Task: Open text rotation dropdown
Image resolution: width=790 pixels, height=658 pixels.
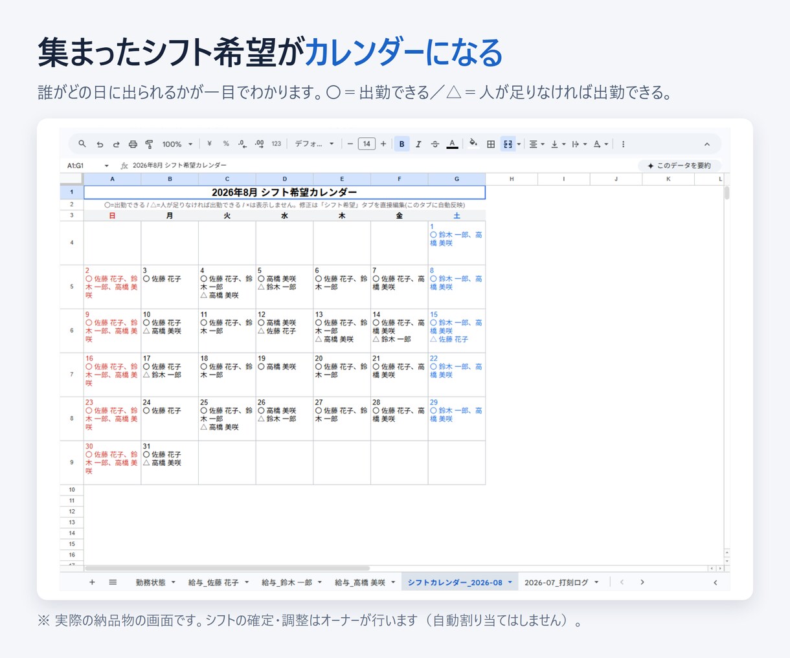Action: pyautogui.click(x=601, y=144)
